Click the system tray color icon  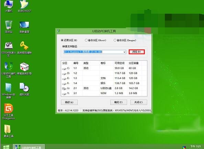pyautogui.click(x=184, y=147)
